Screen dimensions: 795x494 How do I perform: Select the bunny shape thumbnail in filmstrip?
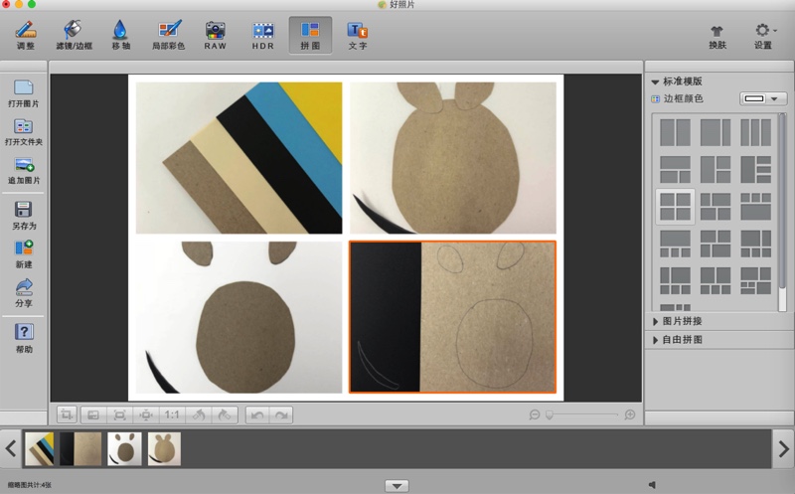click(164, 449)
